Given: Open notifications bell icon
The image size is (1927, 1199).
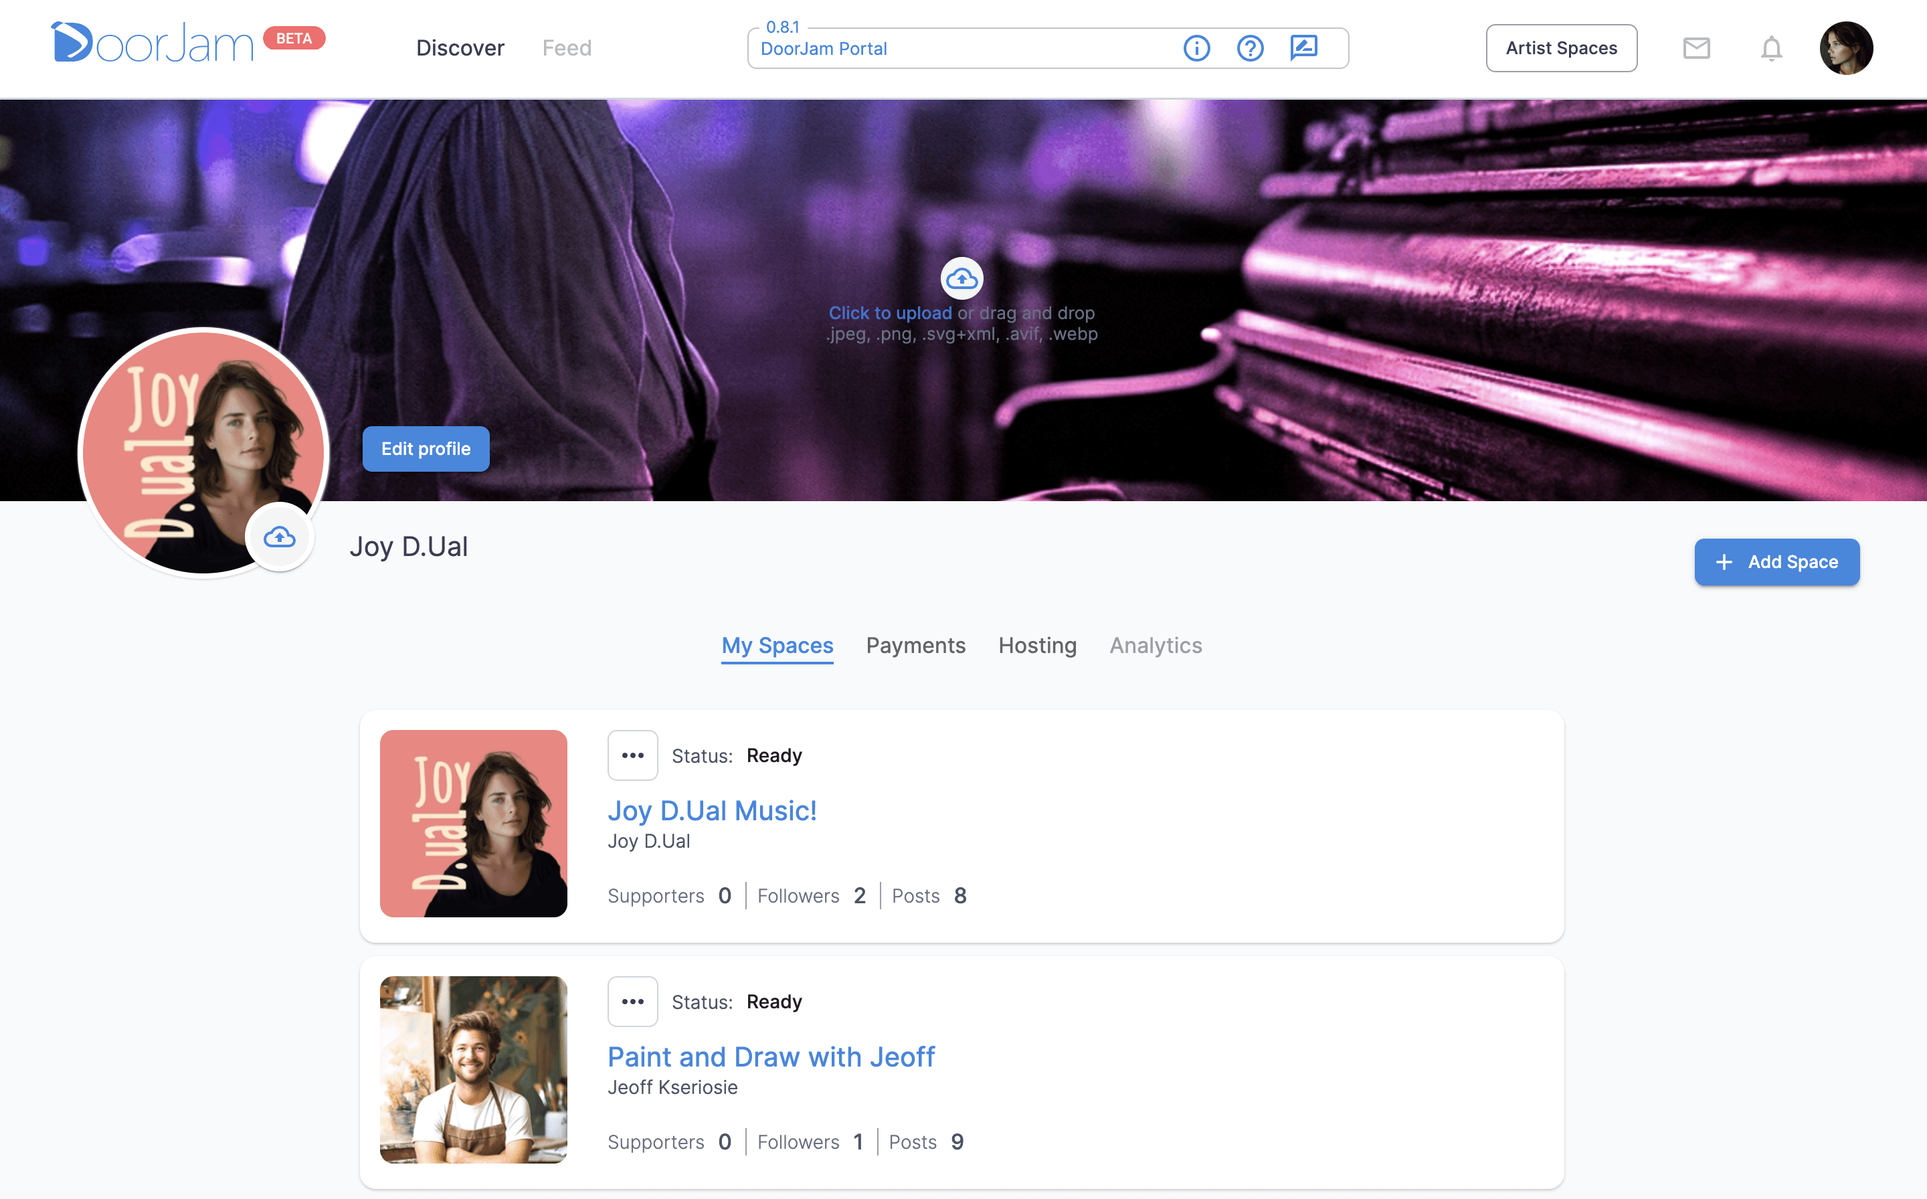Looking at the screenshot, I should (x=1771, y=48).
